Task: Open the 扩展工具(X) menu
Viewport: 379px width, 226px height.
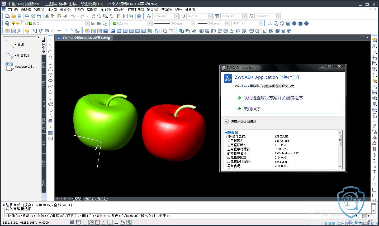Action: (136, 9)
